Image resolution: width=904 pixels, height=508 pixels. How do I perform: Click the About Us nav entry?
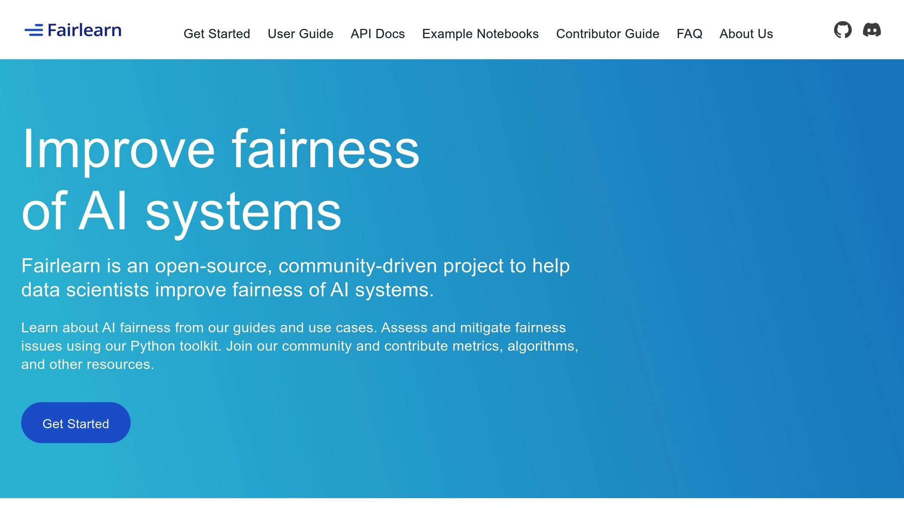pos(746,34)
